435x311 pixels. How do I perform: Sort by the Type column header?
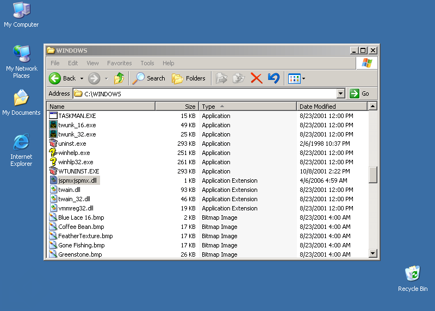[248, 107]
